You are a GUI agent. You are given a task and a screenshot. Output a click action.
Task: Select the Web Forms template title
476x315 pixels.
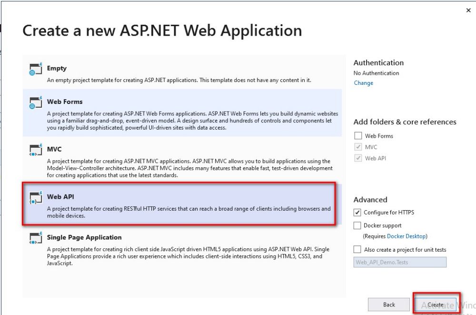65,102
